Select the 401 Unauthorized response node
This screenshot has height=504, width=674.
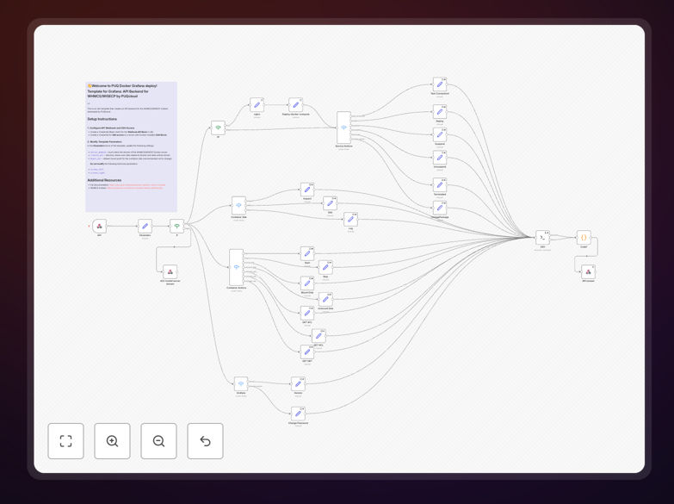coord(170,271)
